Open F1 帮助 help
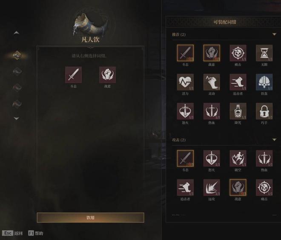281x240 pixels. (x=36, y=233)
